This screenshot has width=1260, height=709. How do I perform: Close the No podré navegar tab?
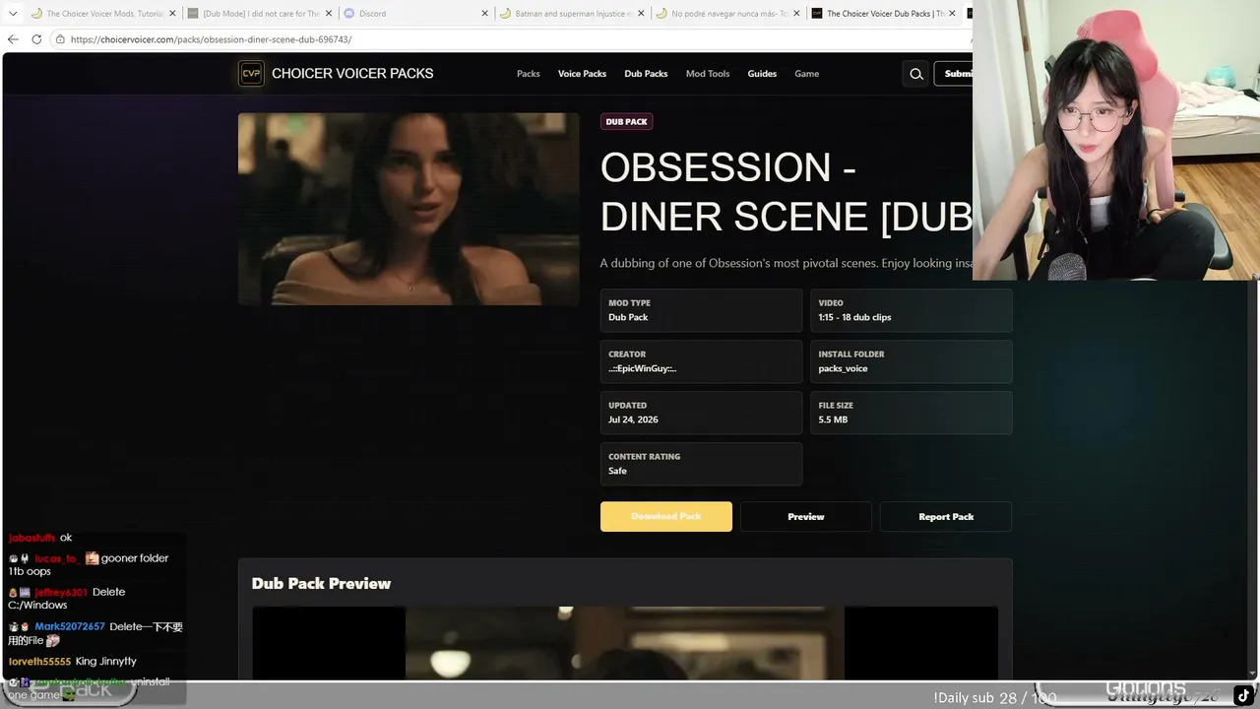tap(795, 14)
